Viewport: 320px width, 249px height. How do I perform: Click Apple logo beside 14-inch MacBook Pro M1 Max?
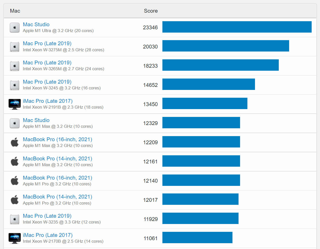15,162
